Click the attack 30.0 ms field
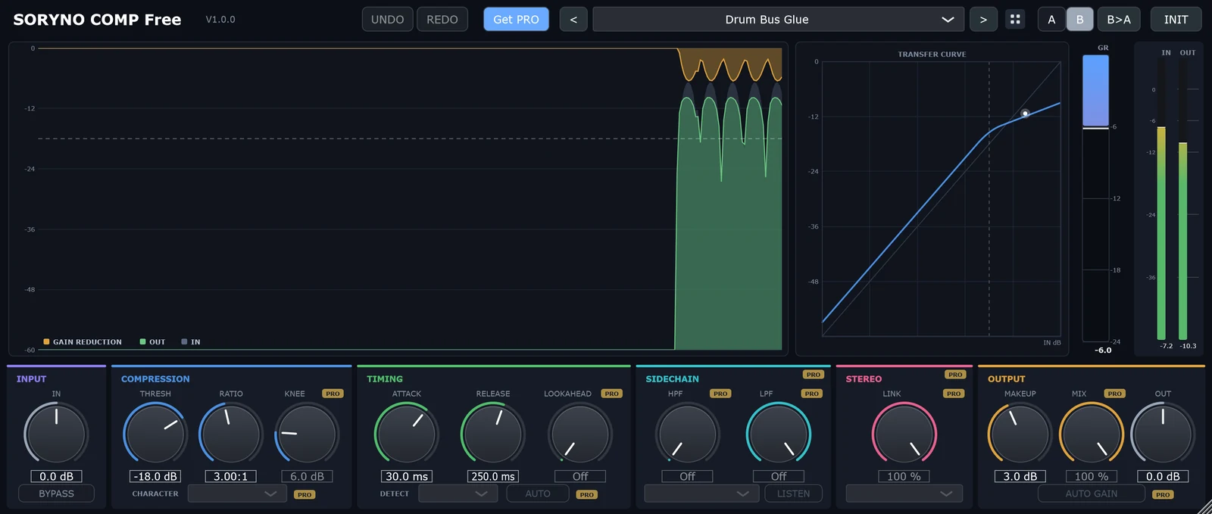This screenshot has height=514, width=1212. pos(407,476)
